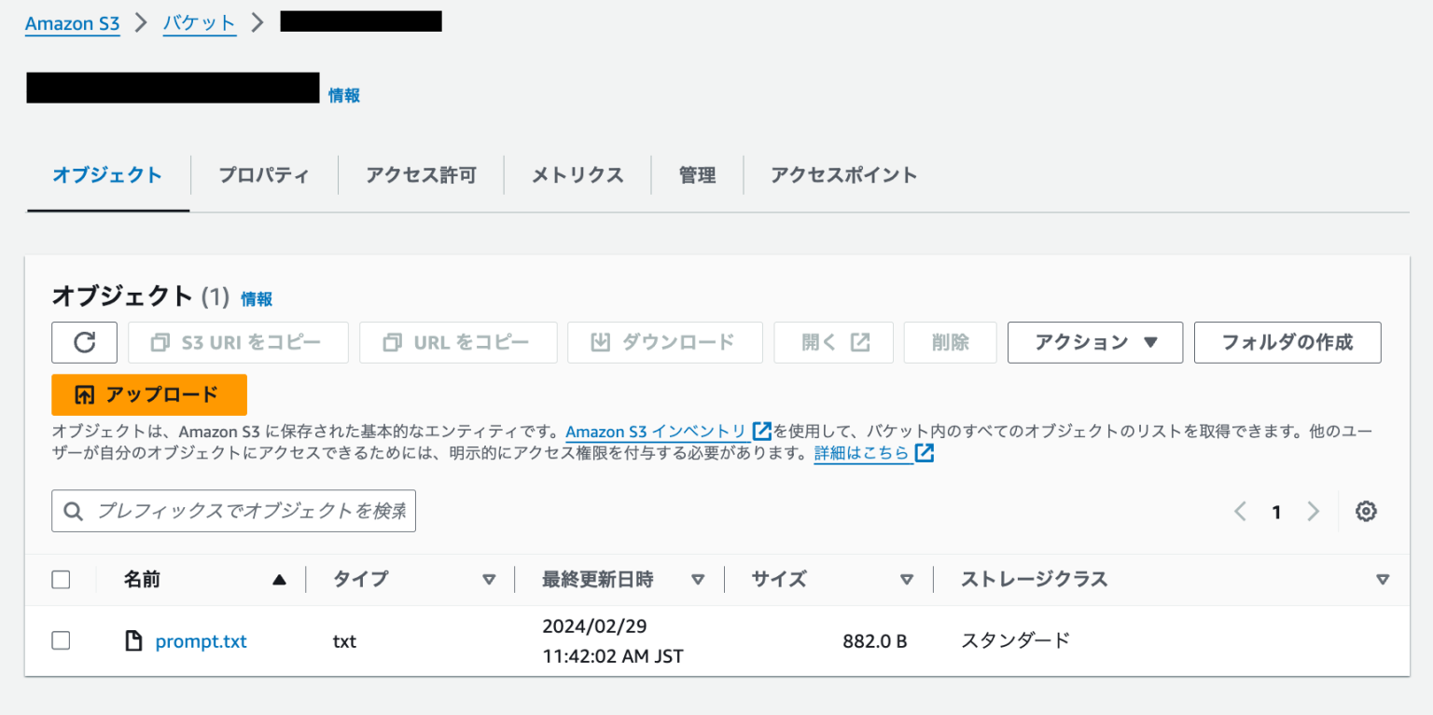The image size is (1433, 715).
Task: Click the external link icon beside 詳細はこちら
Action: pos(923,452)
